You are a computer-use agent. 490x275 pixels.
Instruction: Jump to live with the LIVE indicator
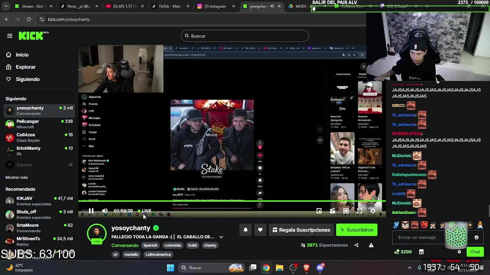click(144, 211)
